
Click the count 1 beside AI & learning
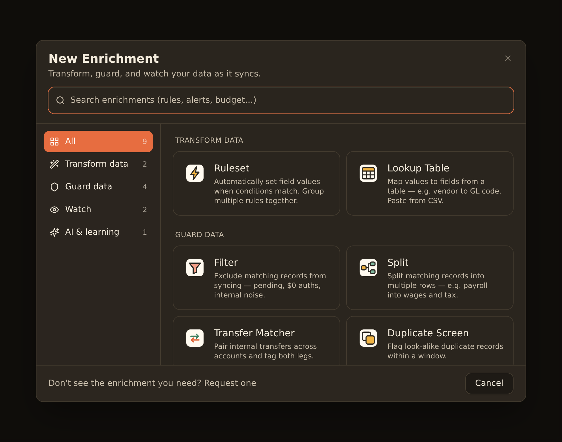coord(145,232)
